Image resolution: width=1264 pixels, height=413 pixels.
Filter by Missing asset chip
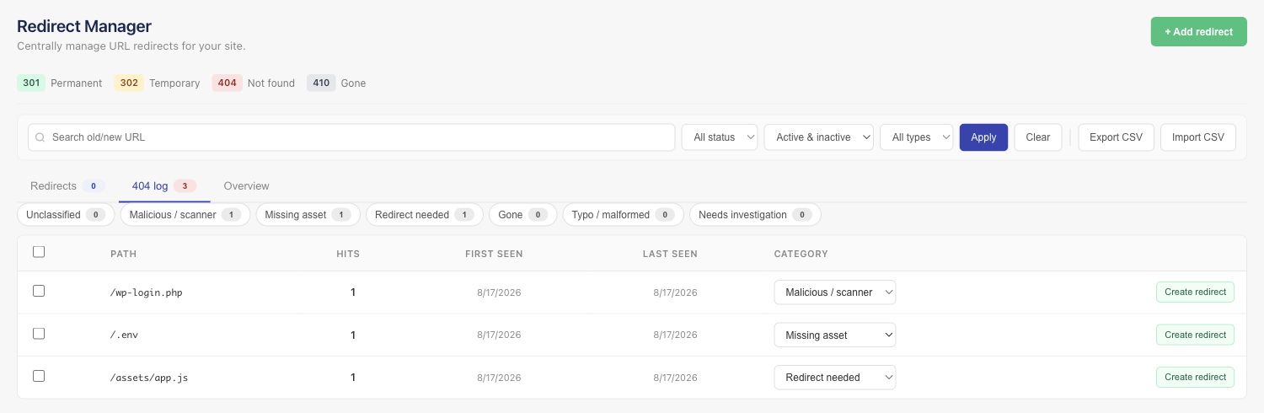click(308, 215)
